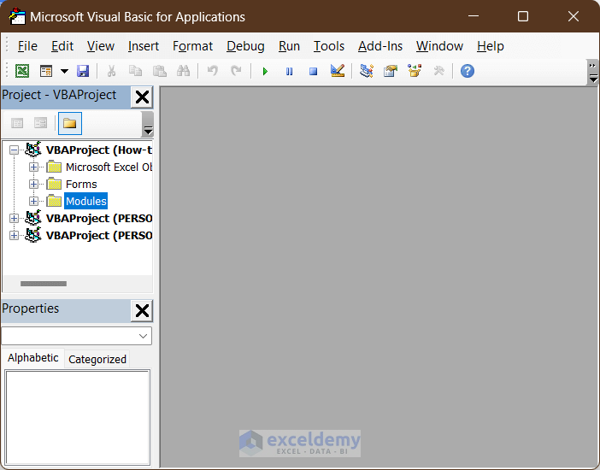The width and height of the screenshot is (600, 470).
Task: Open the Help menu
Action: pyautogui.click(x=491, y=46)
